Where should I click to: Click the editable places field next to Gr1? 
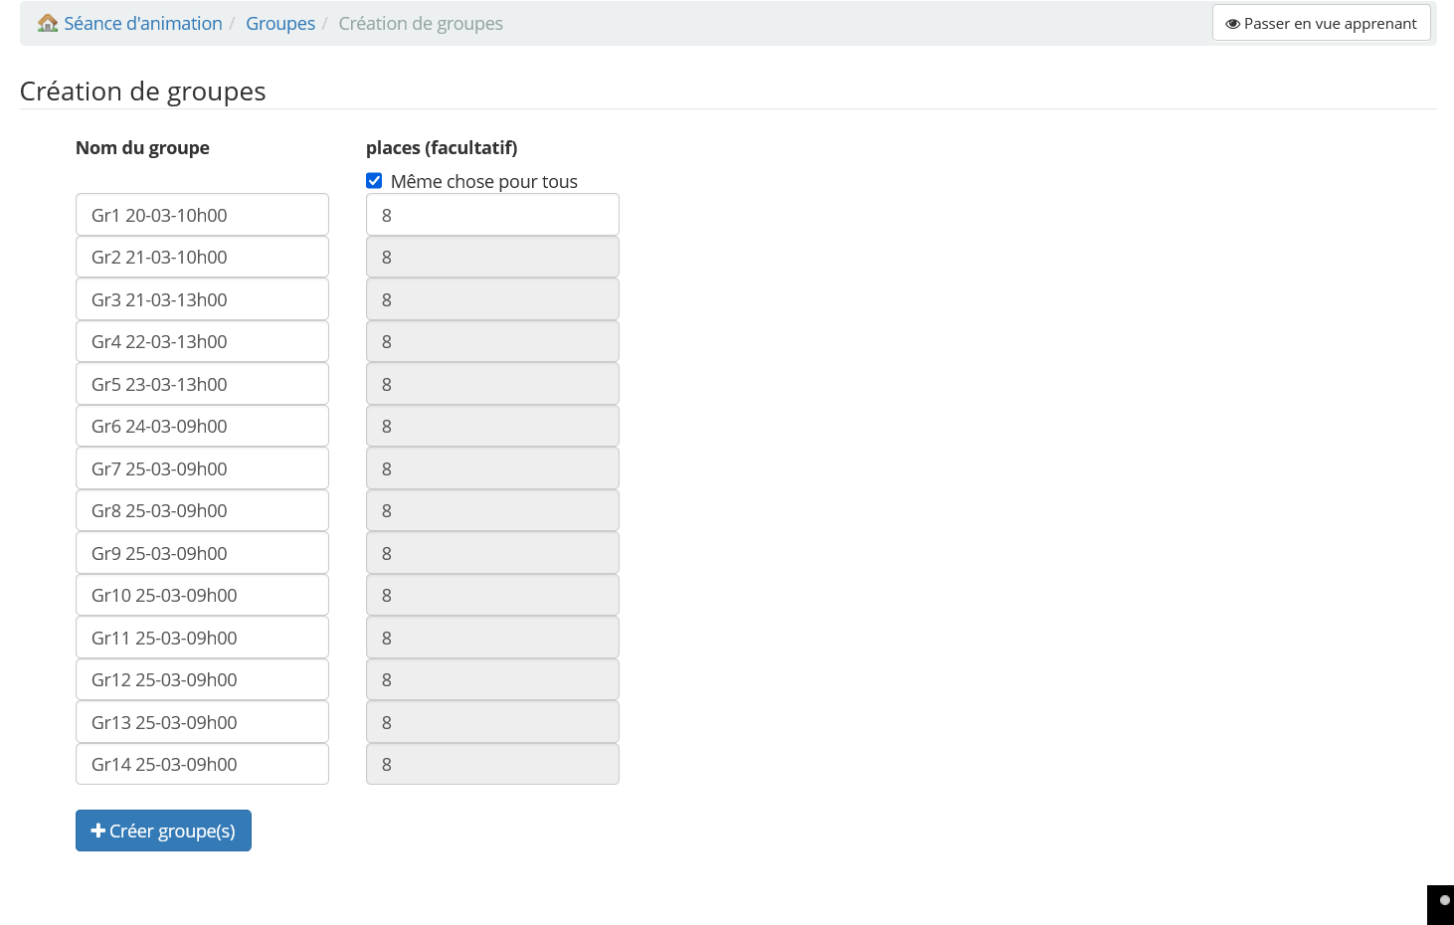tap(492, 214)
